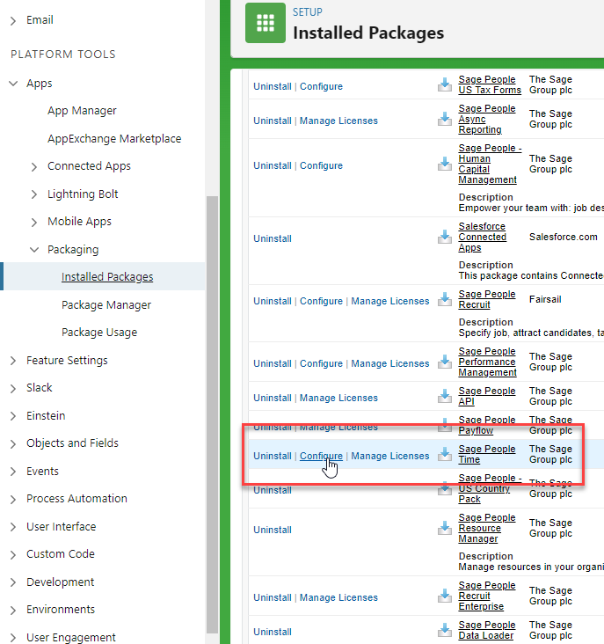This screenshot has height=644, width=604.
Task: Expand the Connected Apps tree node
Action: click(x=34, y=166)
